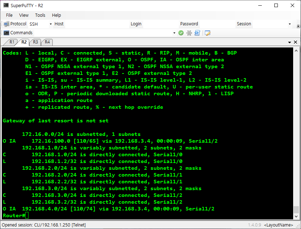Viewport: 301px width, 229px height.
Task: Expand the Commands history dropdown arrow
Action: 174,33
